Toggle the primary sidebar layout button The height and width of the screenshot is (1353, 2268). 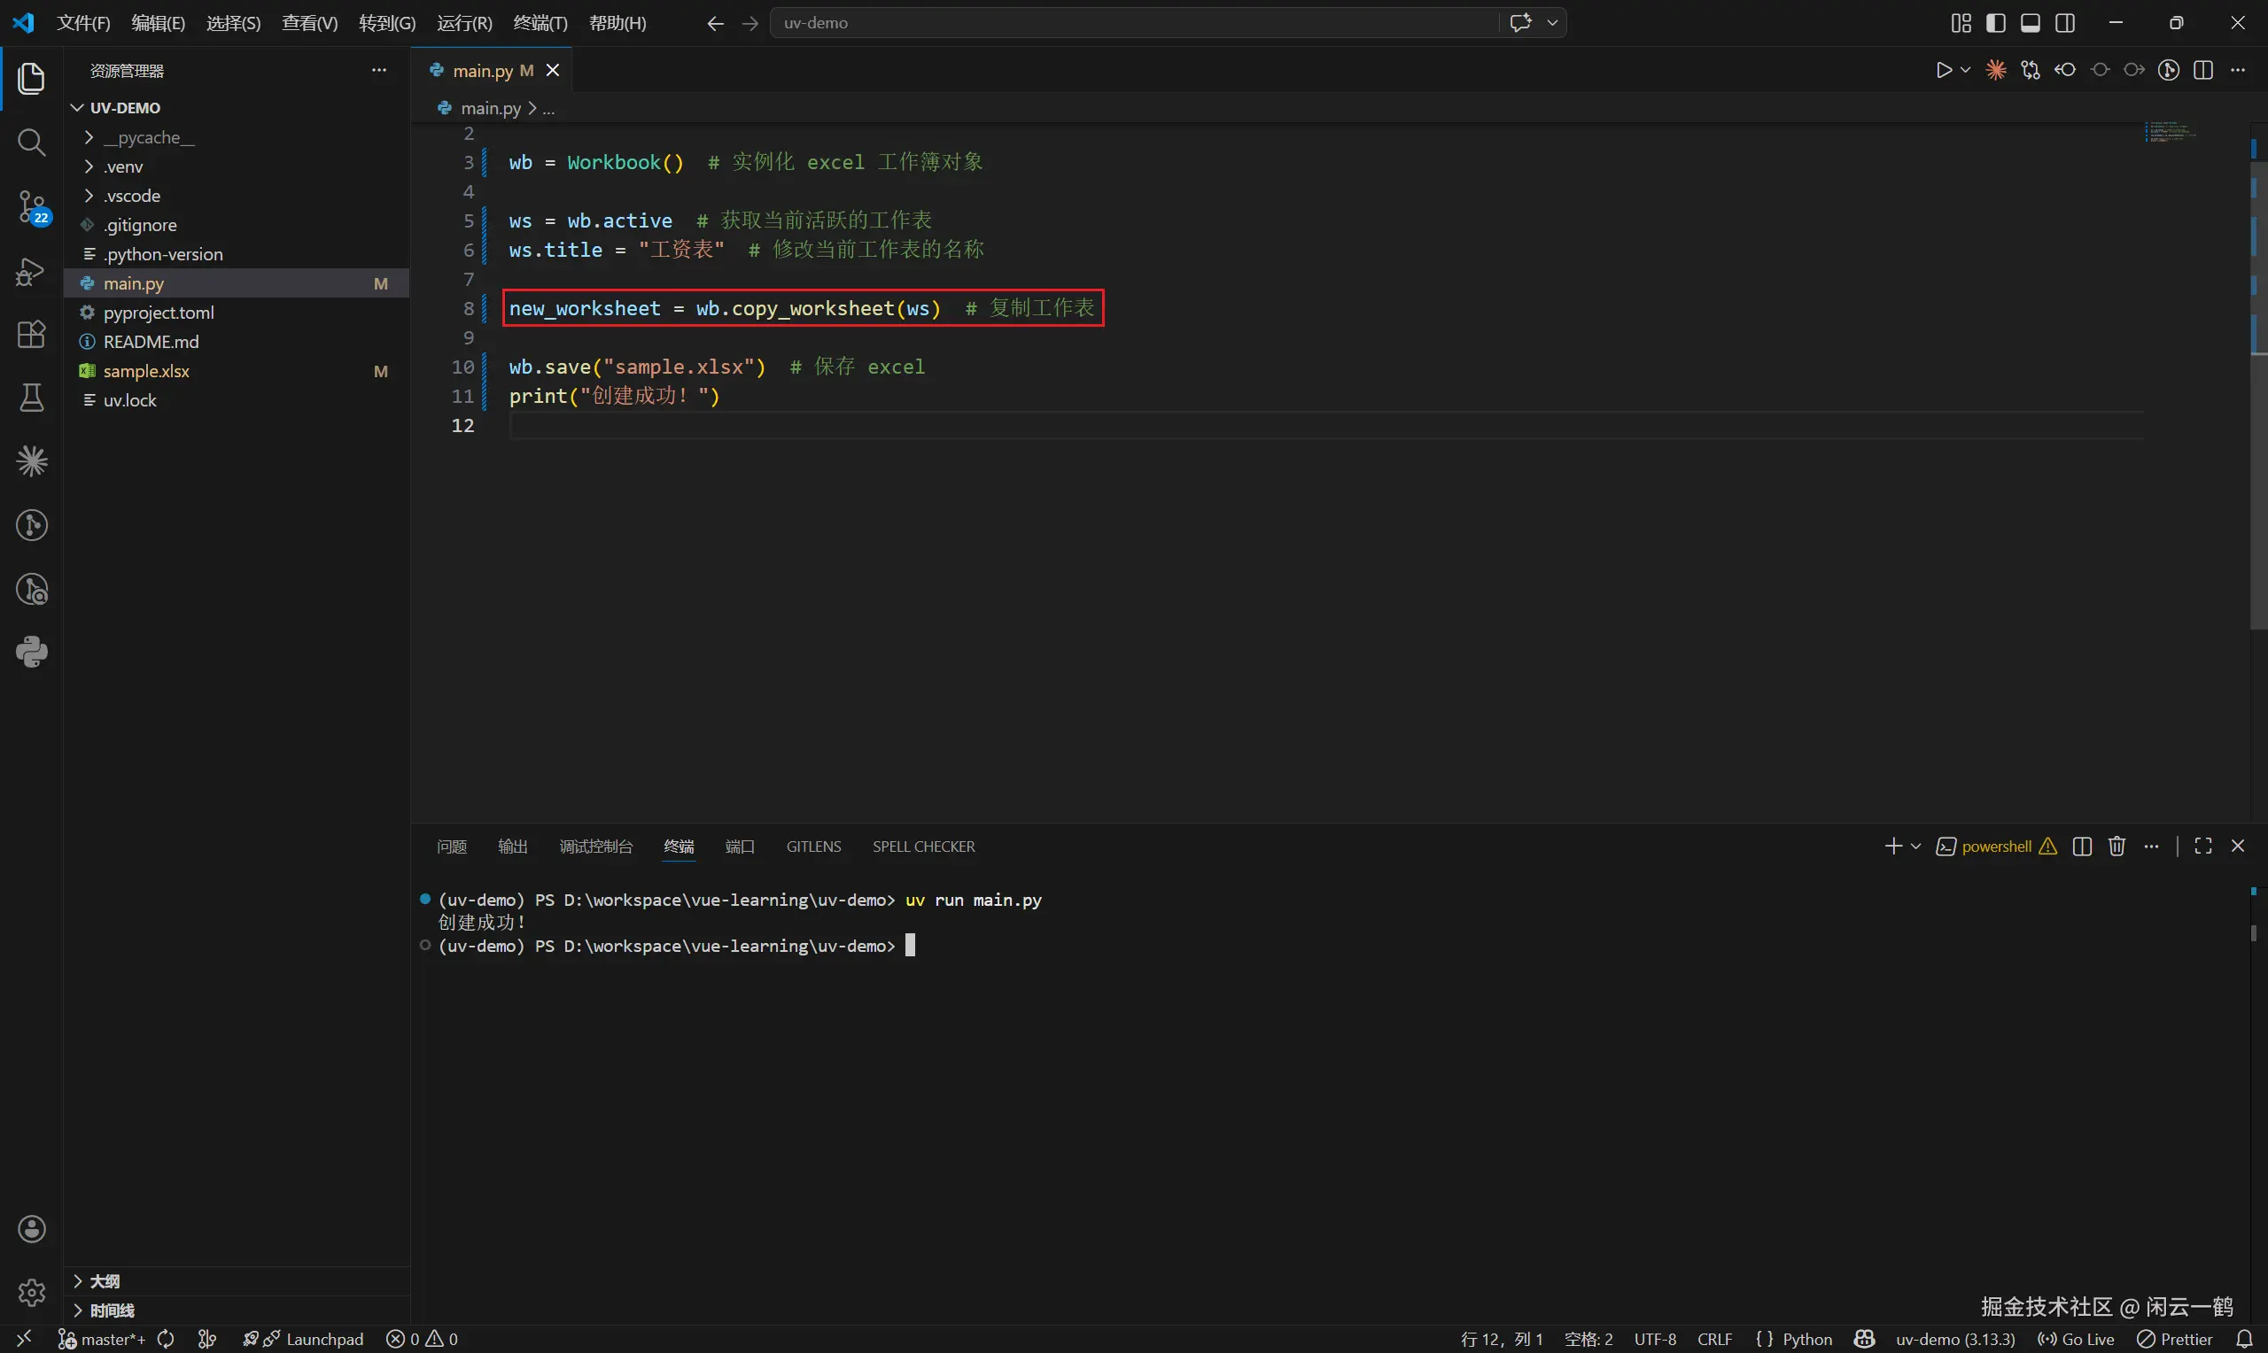point(1995,23)
